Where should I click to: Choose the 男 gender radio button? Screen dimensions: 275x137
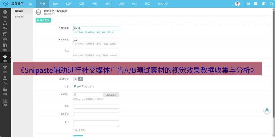coord(83,86)
